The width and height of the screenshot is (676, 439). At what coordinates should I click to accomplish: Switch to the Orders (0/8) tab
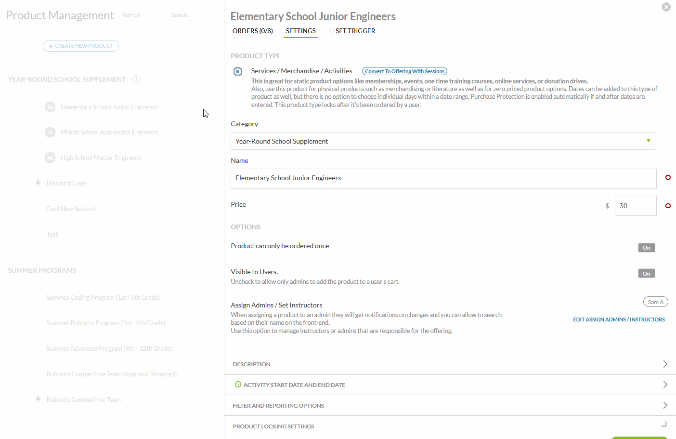click(x=252, y=31)
